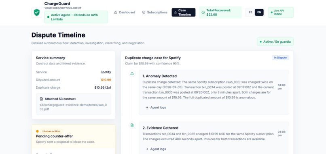Click the 1. Anomaly Detected heading
The height and width of the screenshot is (154, 326).
pos(160,76)
